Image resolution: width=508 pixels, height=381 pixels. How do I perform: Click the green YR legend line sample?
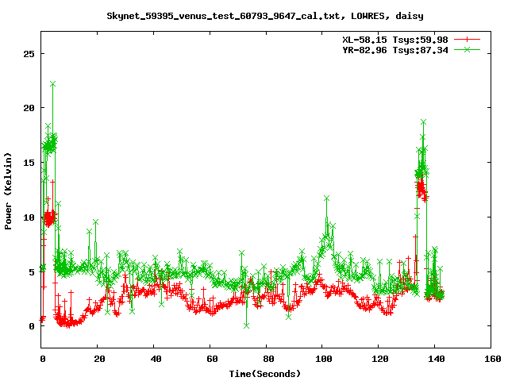[467, 49]
